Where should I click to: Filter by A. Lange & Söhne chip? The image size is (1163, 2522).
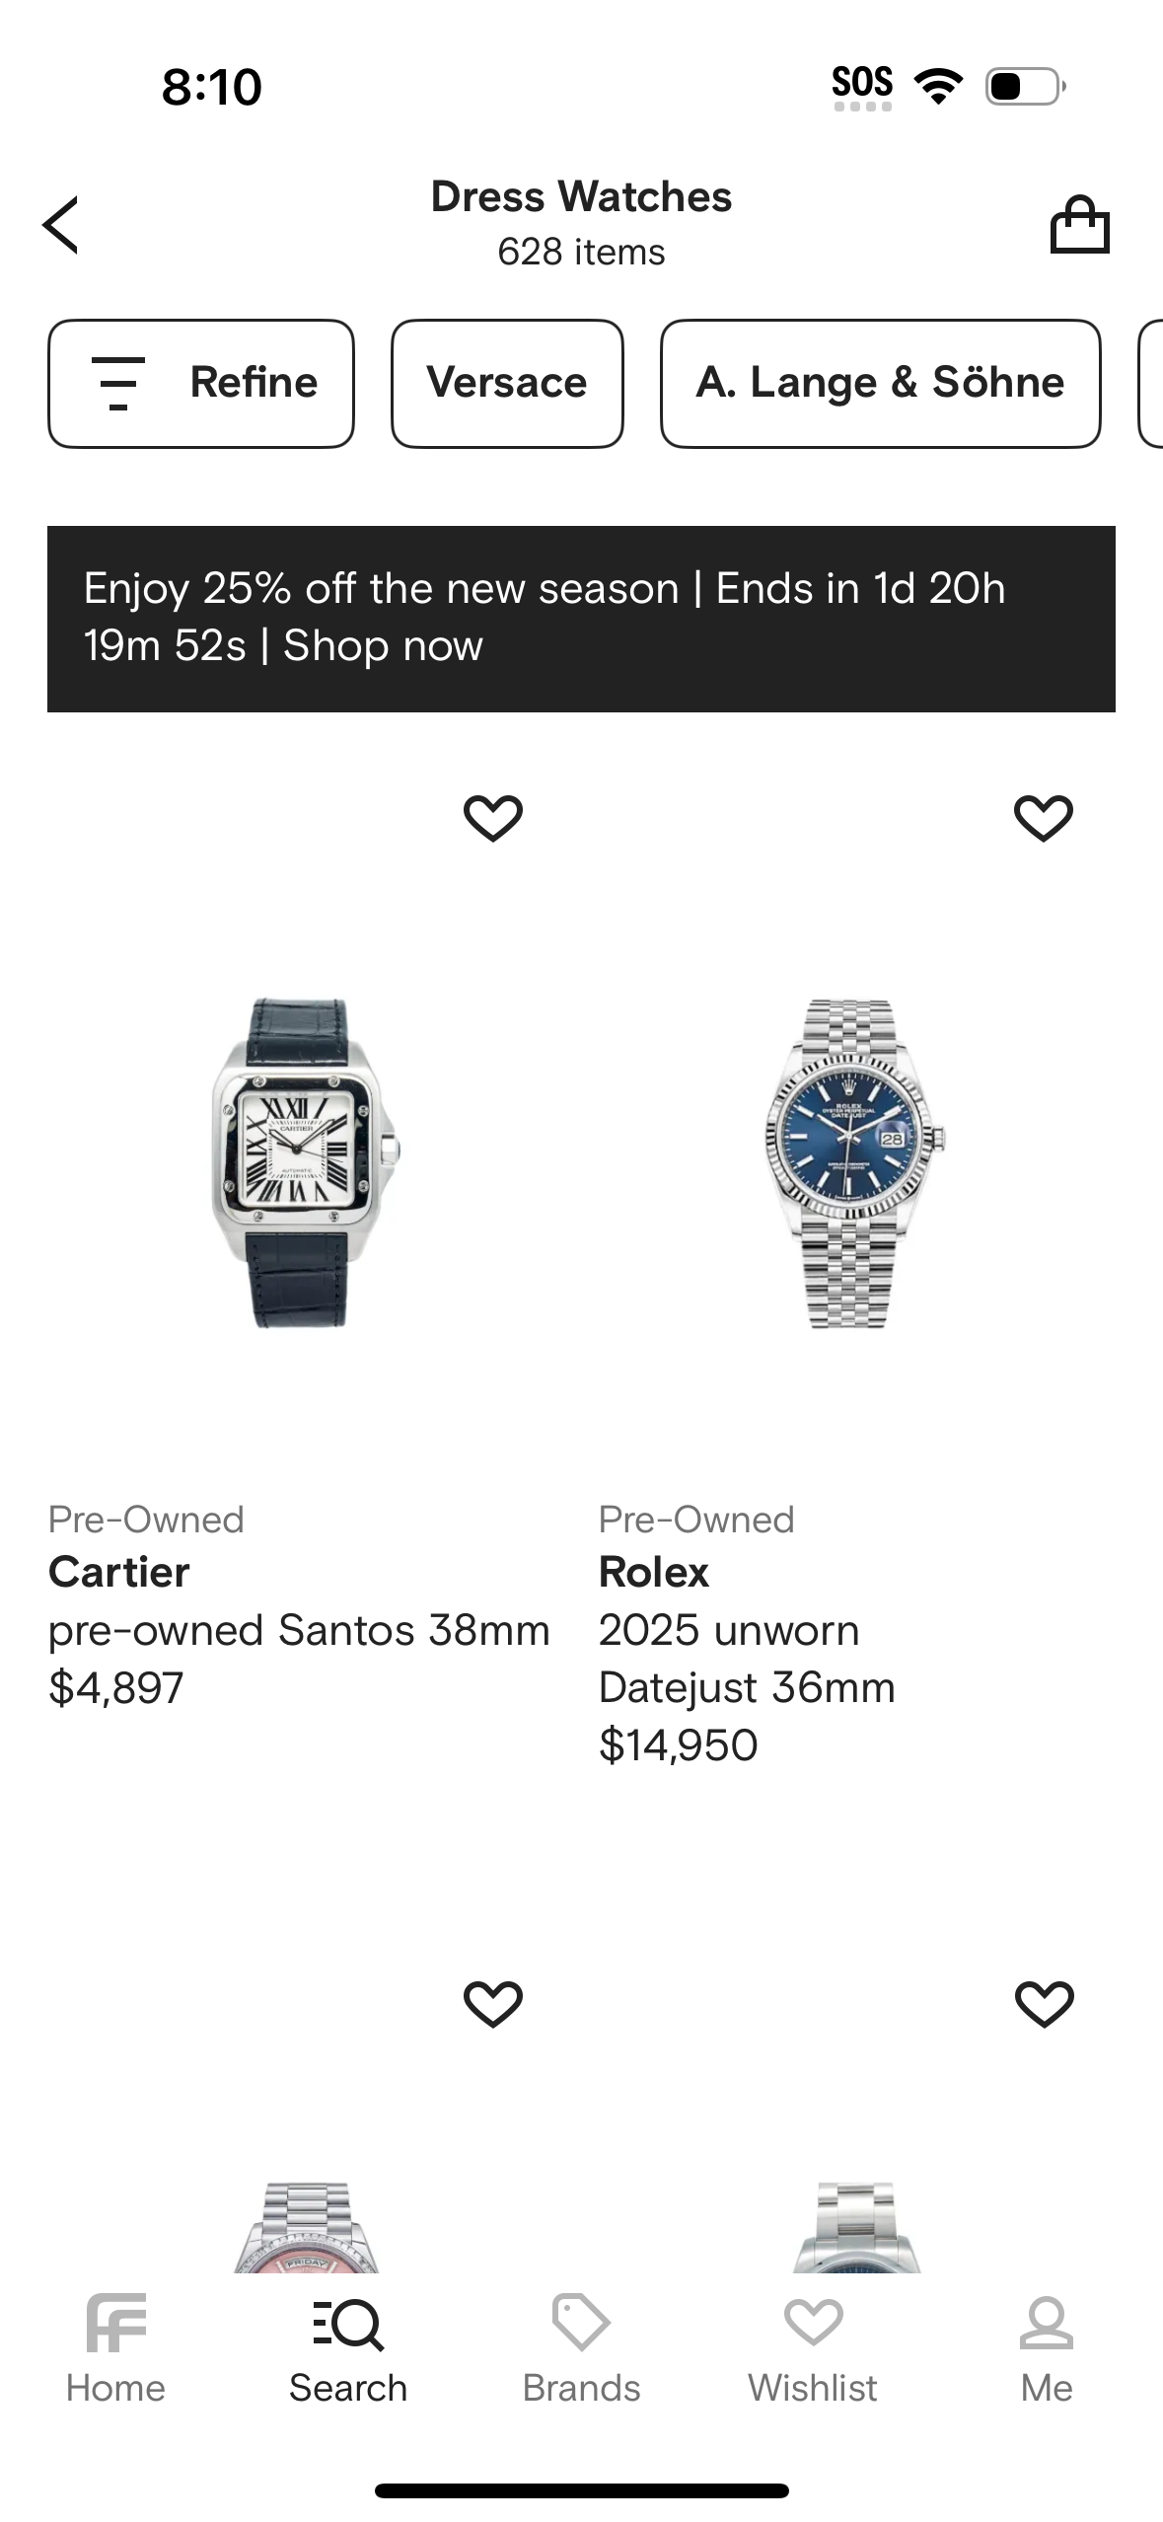tap(880, 383)
